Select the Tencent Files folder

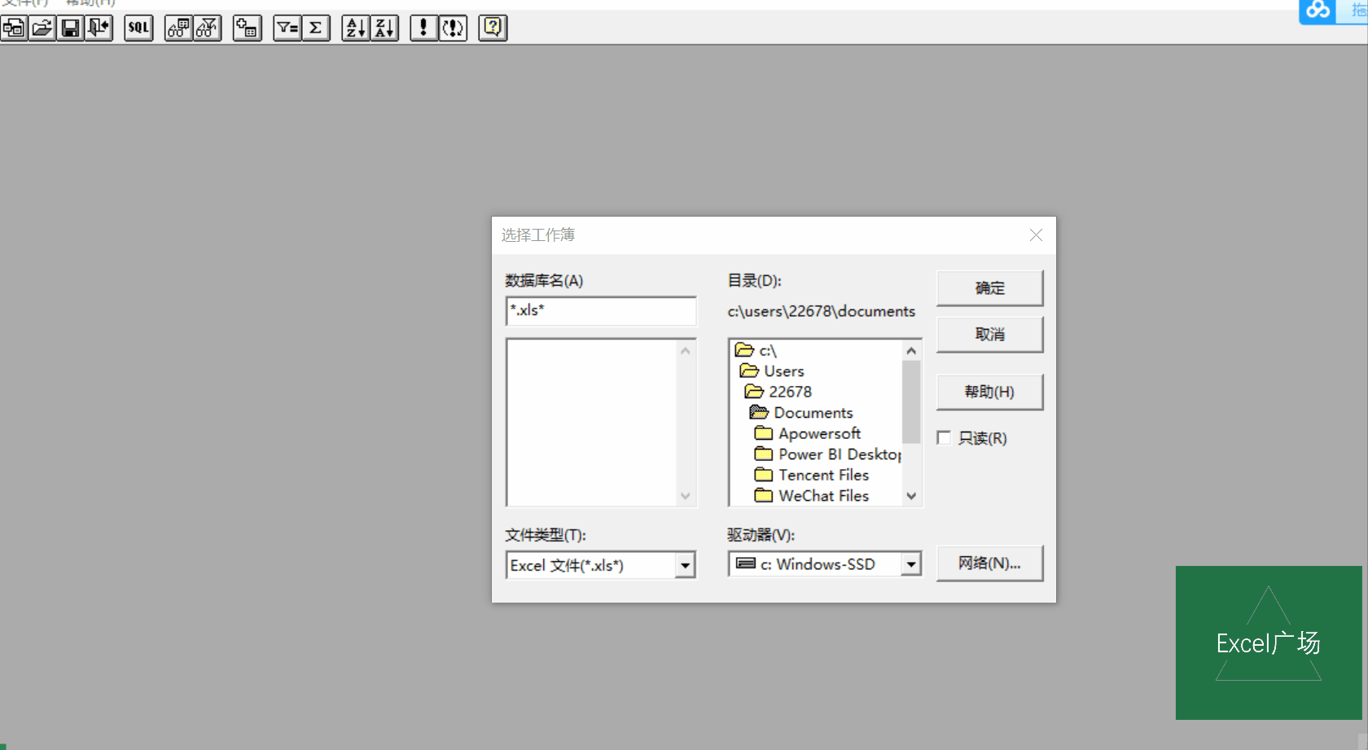coord(812,475)
